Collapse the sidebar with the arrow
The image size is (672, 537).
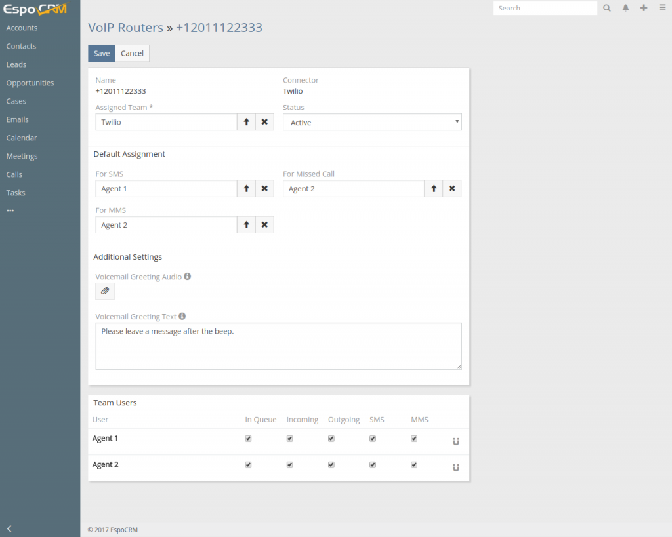[x=9, y=528]
